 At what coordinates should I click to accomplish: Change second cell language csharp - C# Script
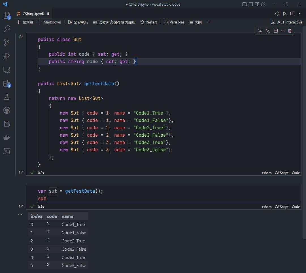pos(275,207)
